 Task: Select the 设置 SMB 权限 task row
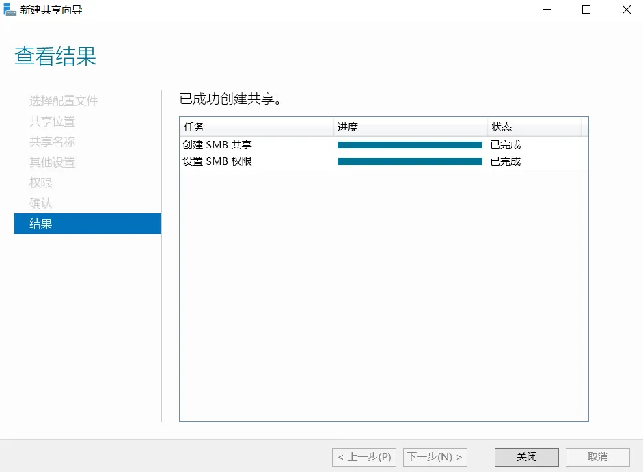click(x=217, y=161)
